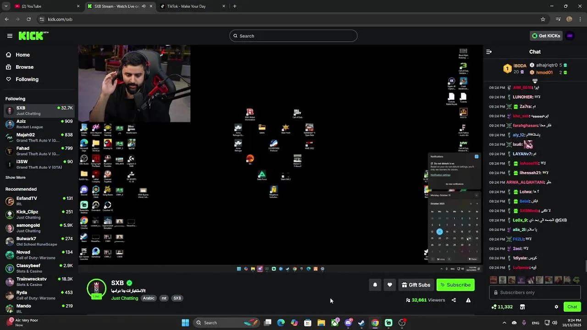Go back in browser history
Viewport: 587px width, 330px height.
pyautogui.click(x=6, y=19)
